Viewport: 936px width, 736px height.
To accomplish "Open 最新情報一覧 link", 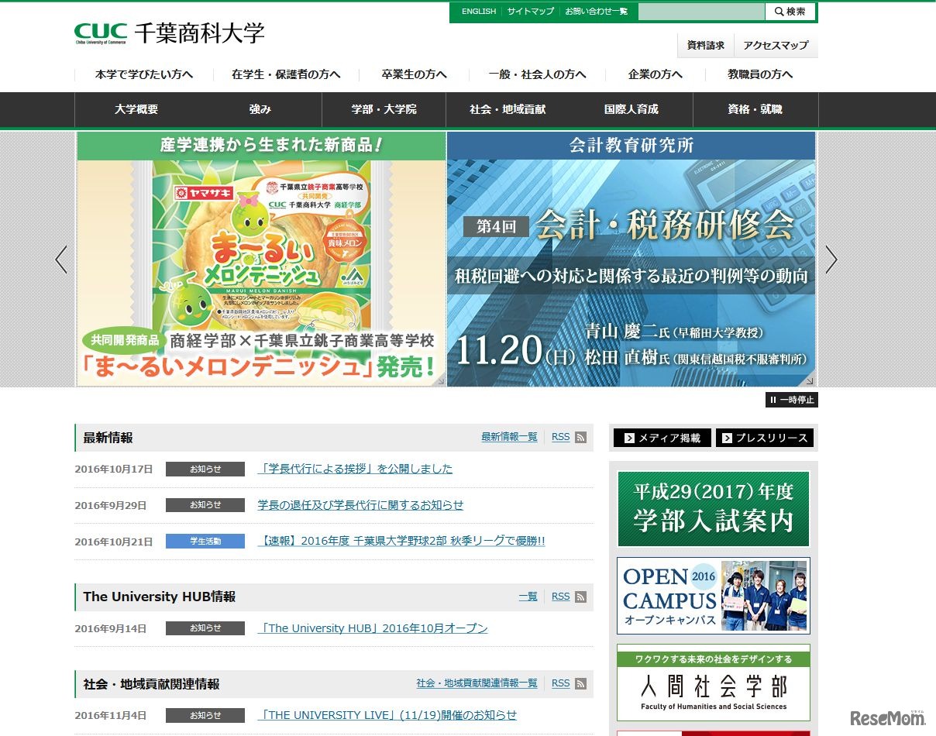I will click(509, 437).
